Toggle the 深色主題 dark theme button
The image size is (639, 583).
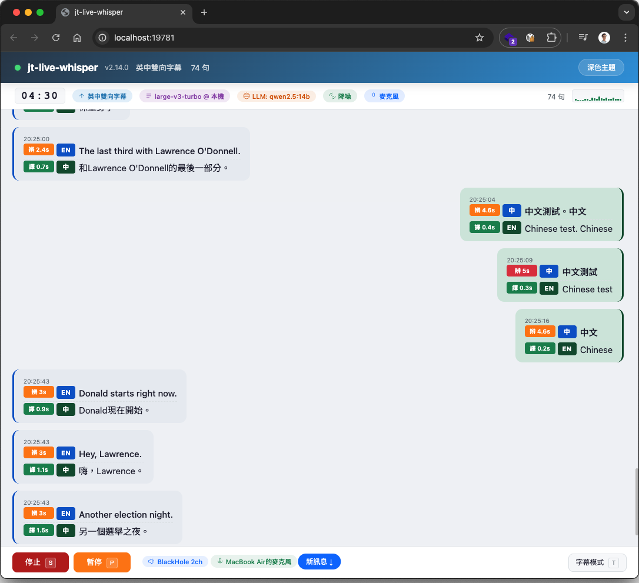pyautogui.click(x=601, y=68)
